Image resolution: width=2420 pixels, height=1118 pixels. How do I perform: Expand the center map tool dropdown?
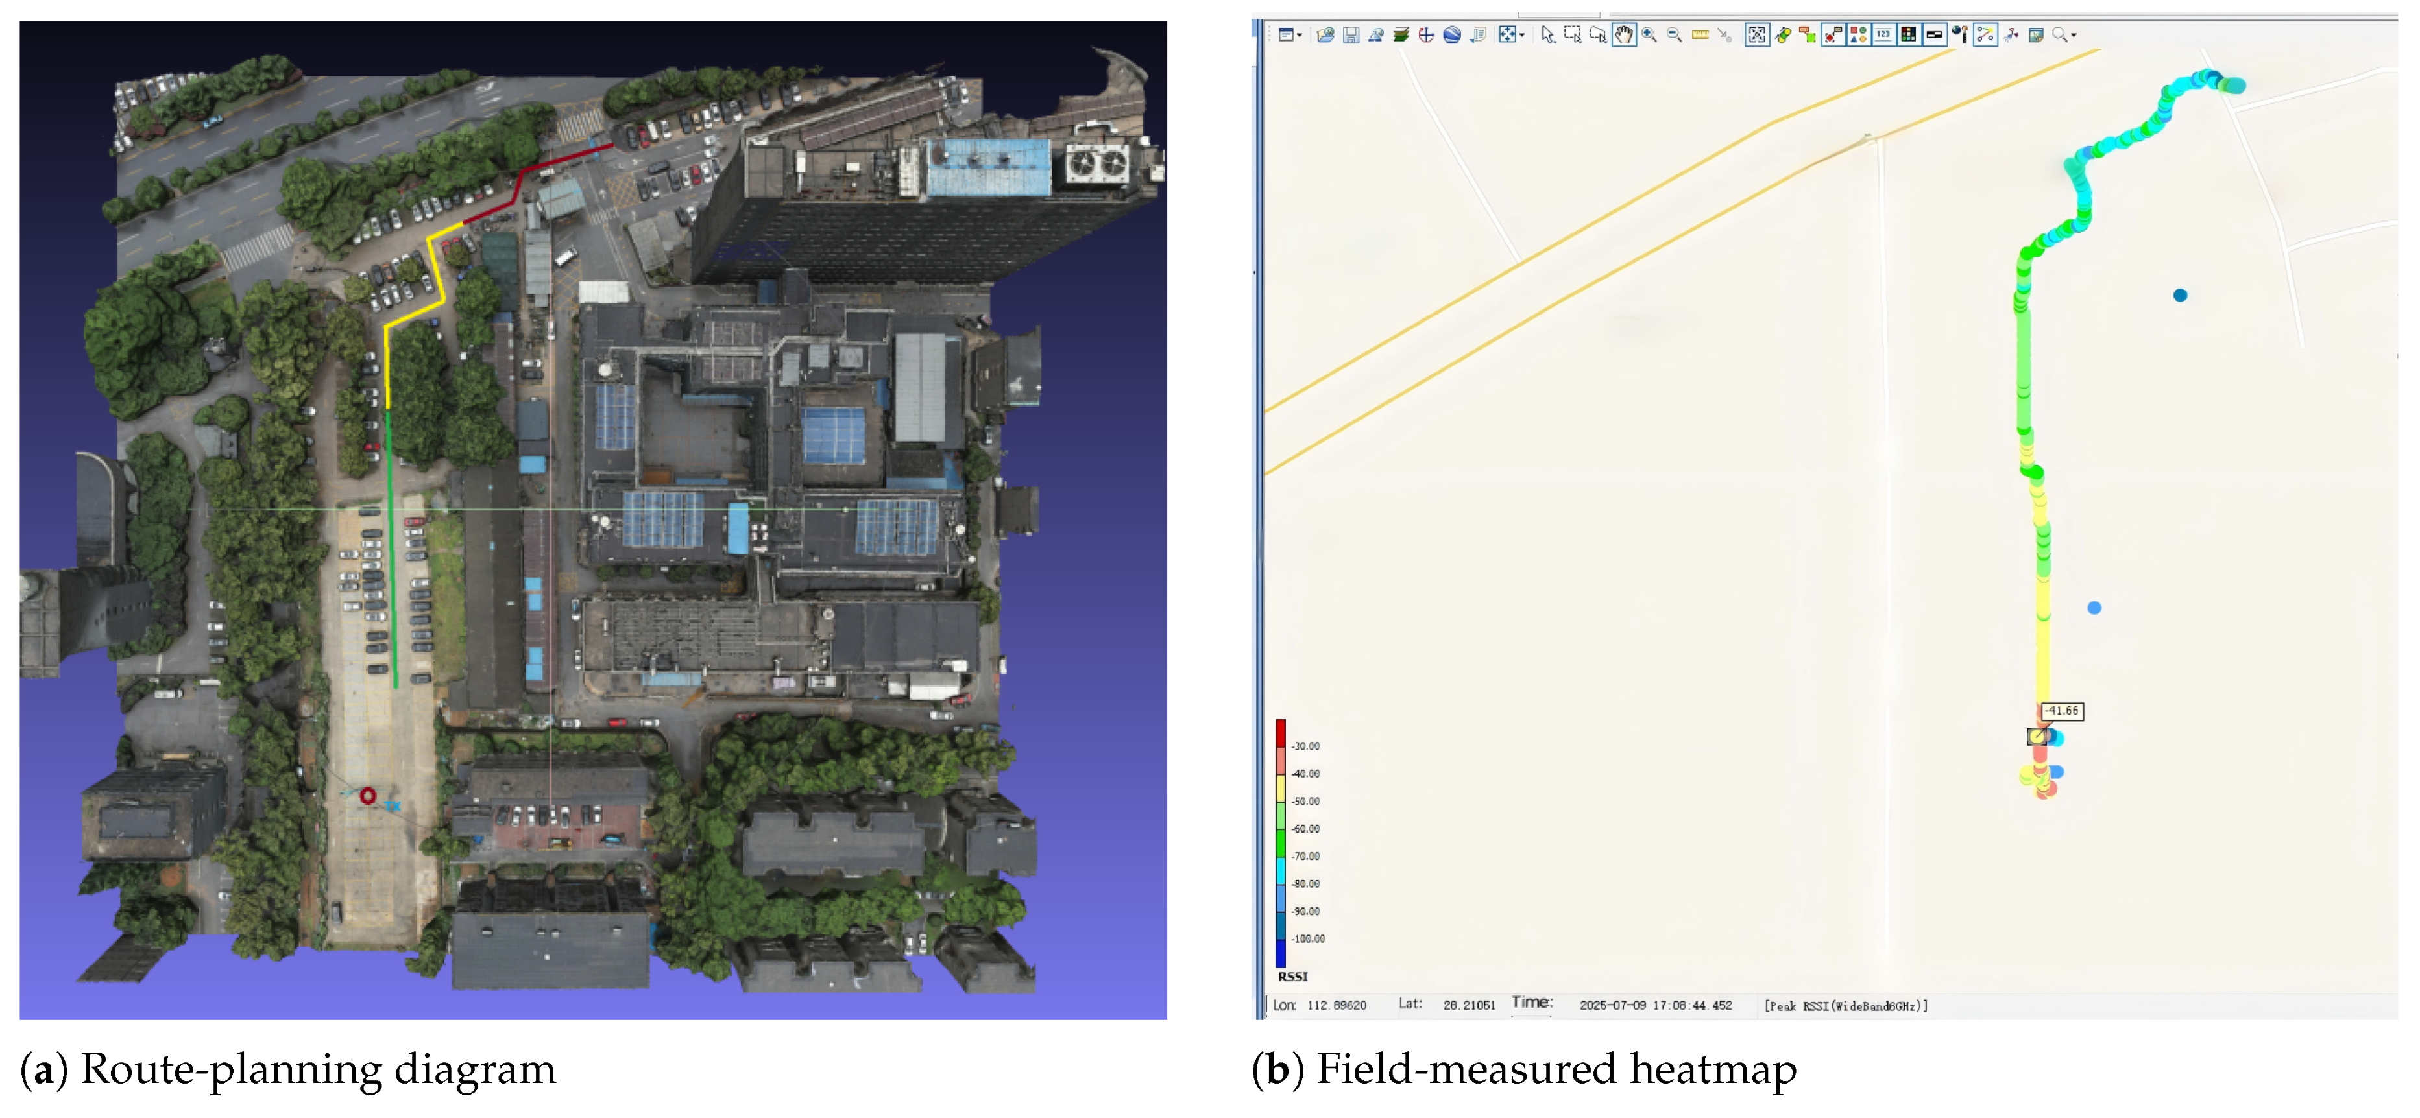point(1522,36)
